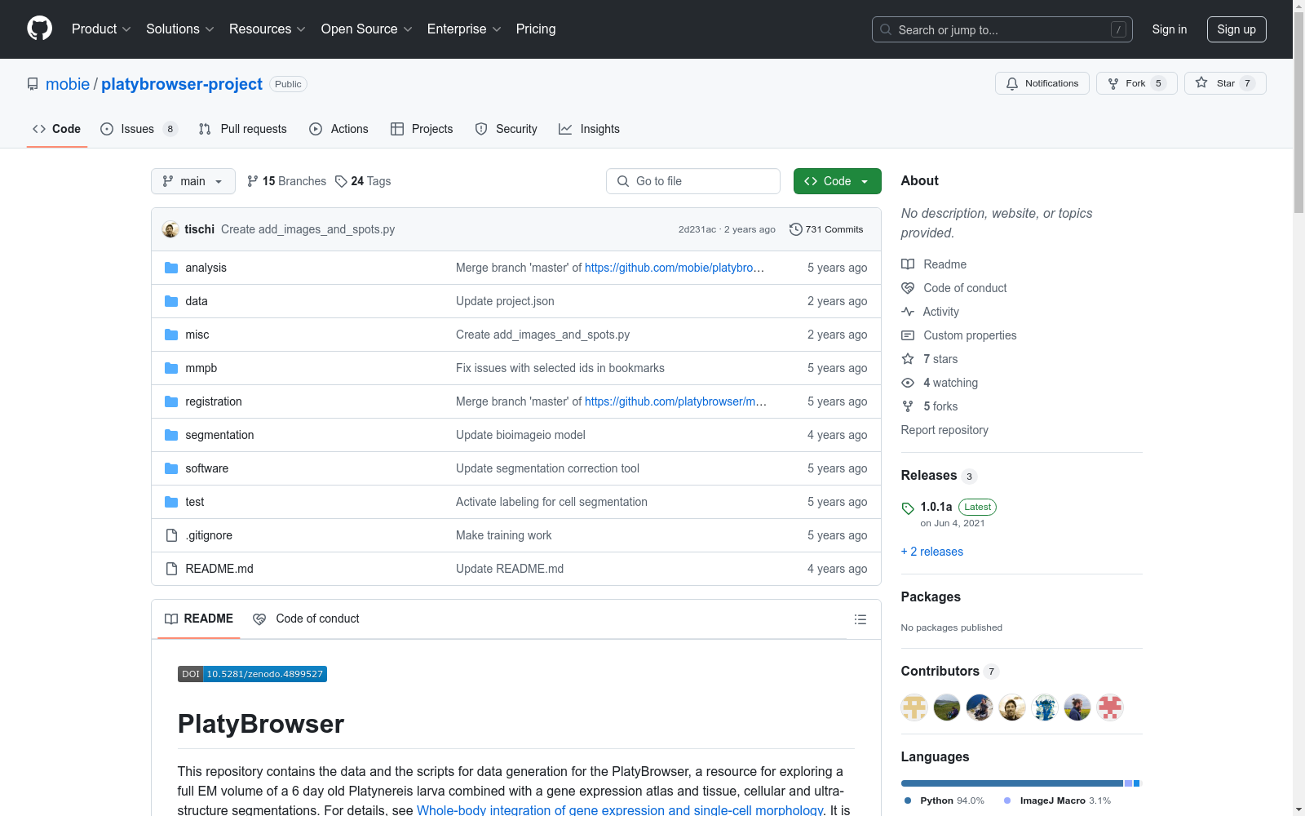The image size is (1305, 816).
Task: Click the test folder icon
Action: click(171, 502)
